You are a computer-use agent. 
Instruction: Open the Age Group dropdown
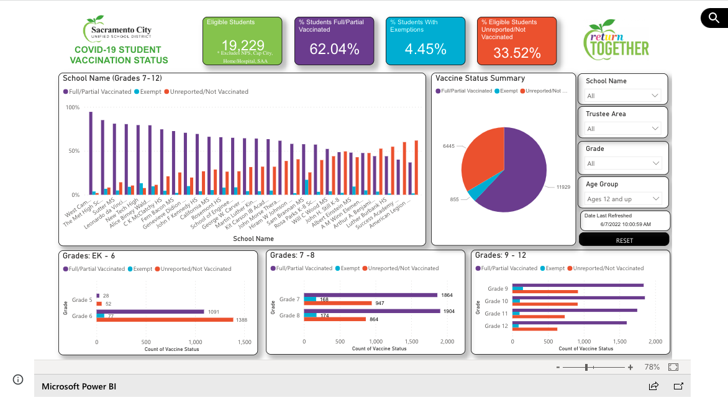pyautogui.click(x=623, y=199)
